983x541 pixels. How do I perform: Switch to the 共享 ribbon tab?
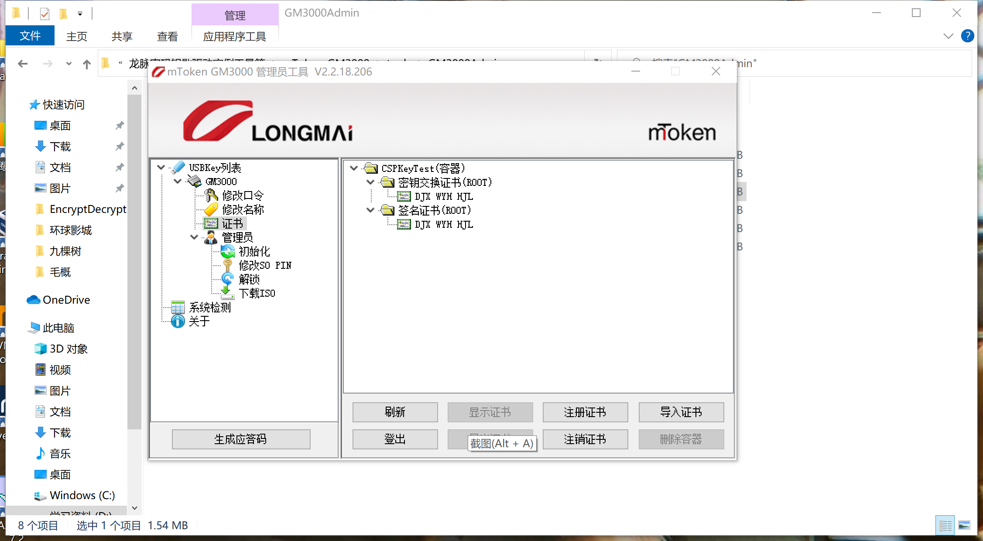122,36
